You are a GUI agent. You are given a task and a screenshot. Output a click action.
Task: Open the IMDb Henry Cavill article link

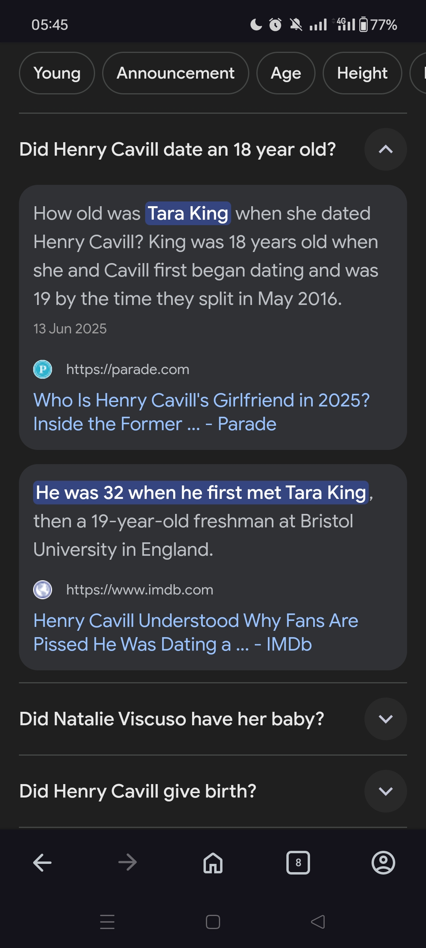[196, 632]
